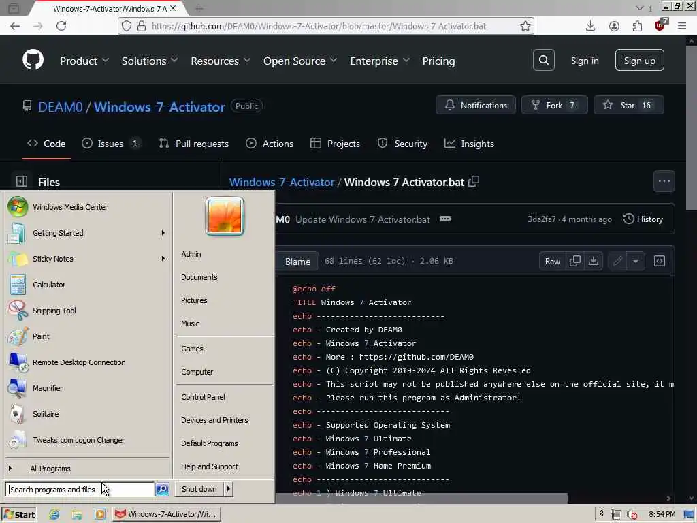The height and width of the screenshot is (523, 697).
Task: Launch Calculator from Start menu
Action: (86, 285)
